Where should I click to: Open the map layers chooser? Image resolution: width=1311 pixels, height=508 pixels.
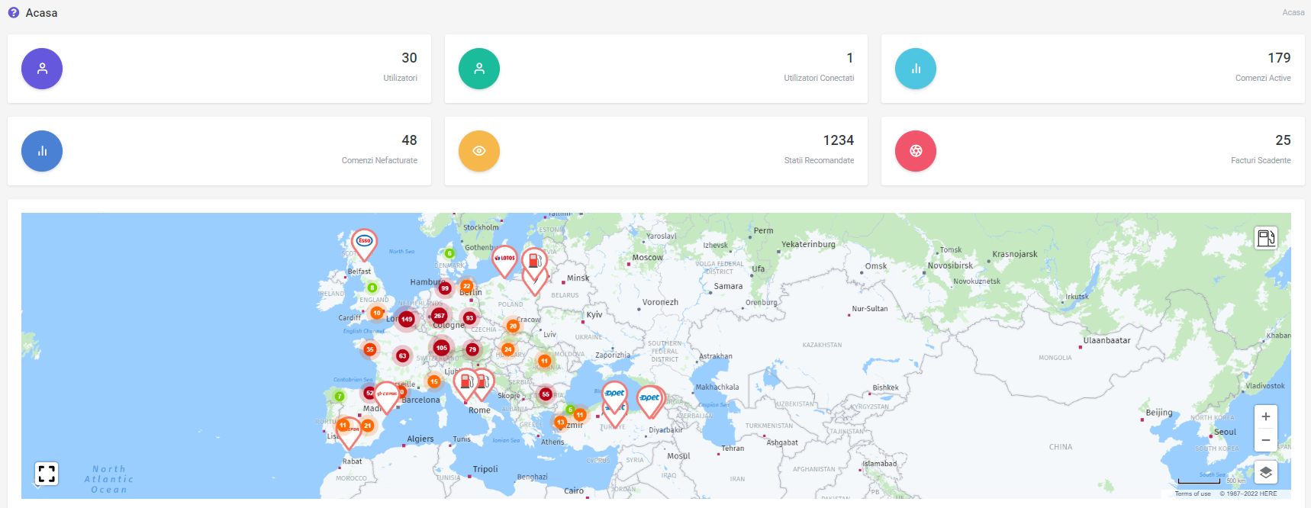coord(1265,472)
